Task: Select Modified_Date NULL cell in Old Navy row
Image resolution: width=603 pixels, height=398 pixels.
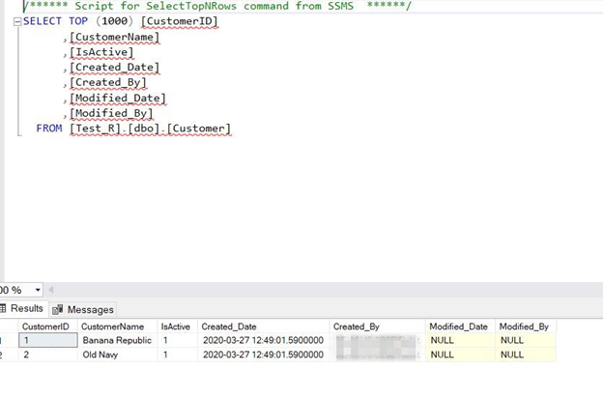Action: click(x=442, y=355)
